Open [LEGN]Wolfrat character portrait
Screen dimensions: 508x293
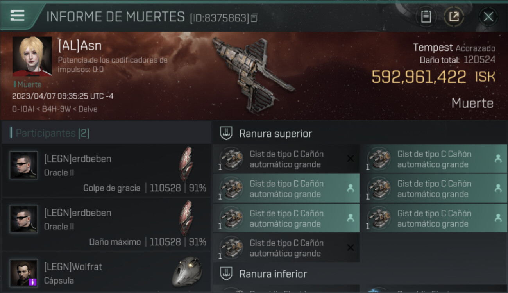click(24, 273)
